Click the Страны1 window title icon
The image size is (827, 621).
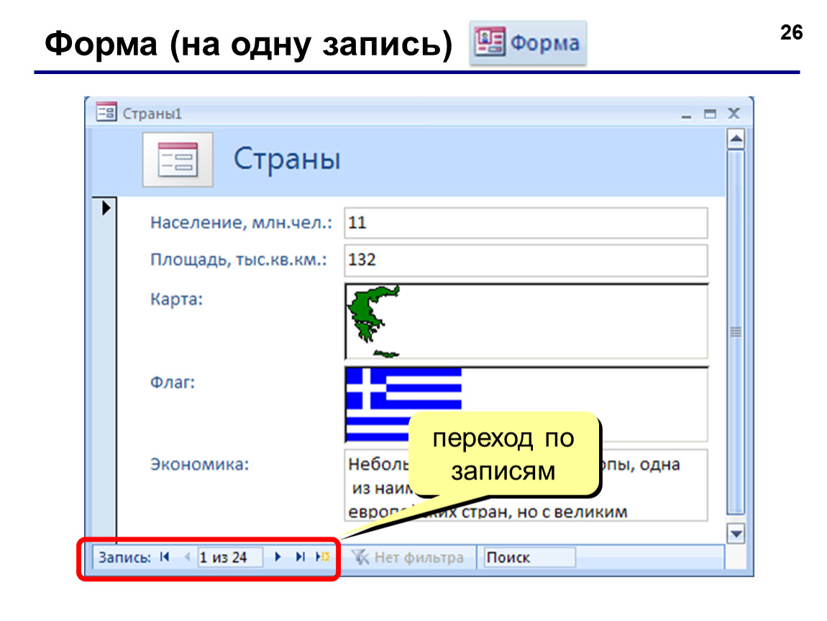tap(106, 112)
